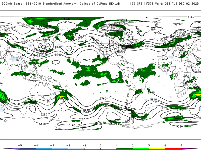Screen dimensions: 201x150
Task: Select the purple above-5 colorbar end
Action: [x=188, y=149]
